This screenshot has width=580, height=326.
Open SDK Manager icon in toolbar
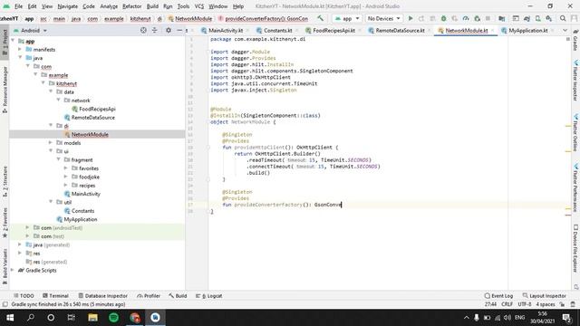[549, 18]
